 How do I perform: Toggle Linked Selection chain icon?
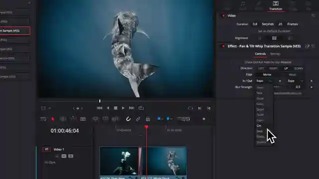click(138, 119)
